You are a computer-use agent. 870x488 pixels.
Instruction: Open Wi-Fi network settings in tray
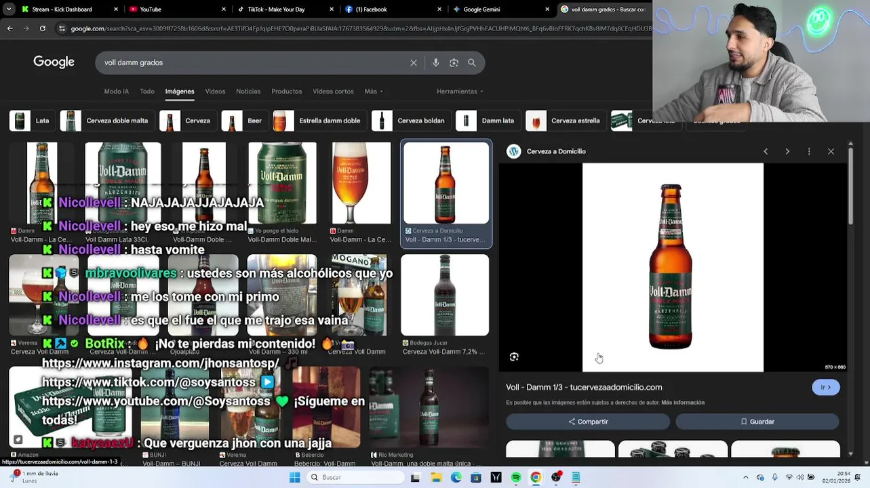pos(789,477)
